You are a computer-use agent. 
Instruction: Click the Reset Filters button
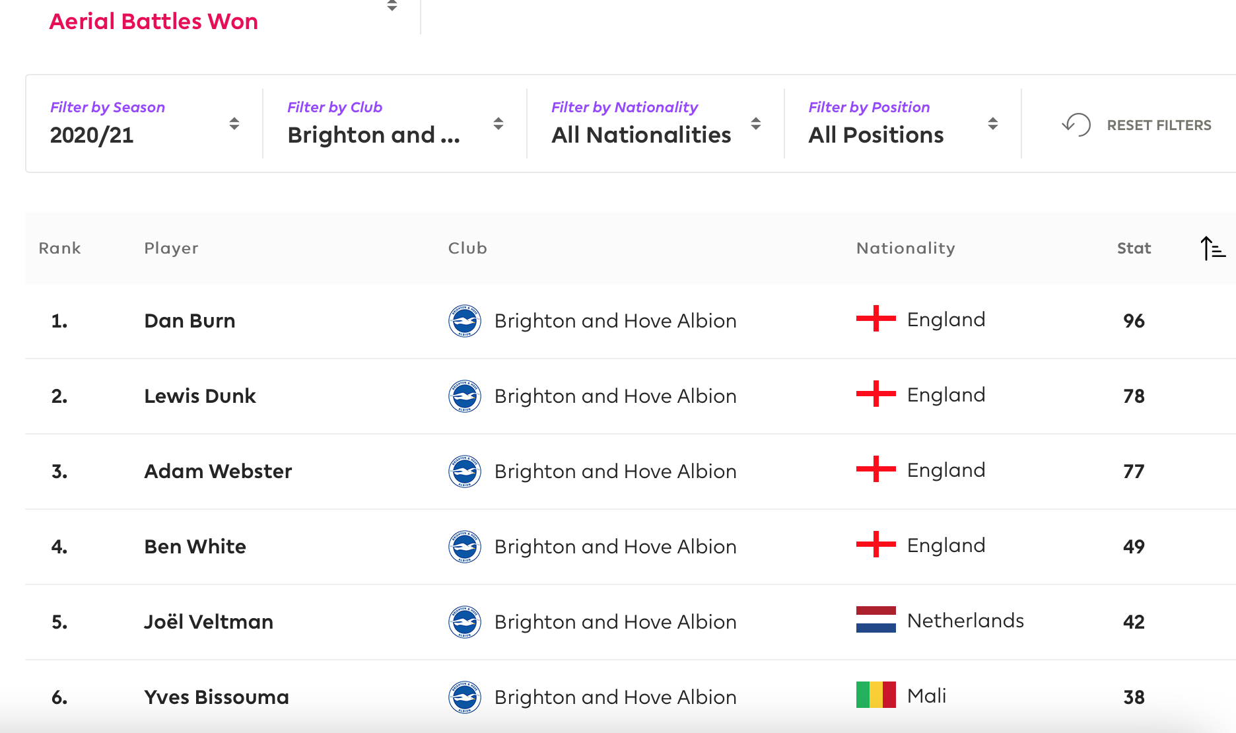(x=1137, y=125)
